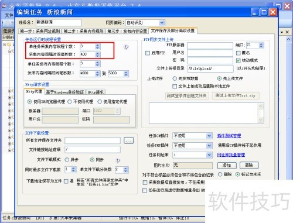Screen dimensions: 293x223
Task: Switch to 第二步:采集内容规则 tab
Action: tap(83, 31)
